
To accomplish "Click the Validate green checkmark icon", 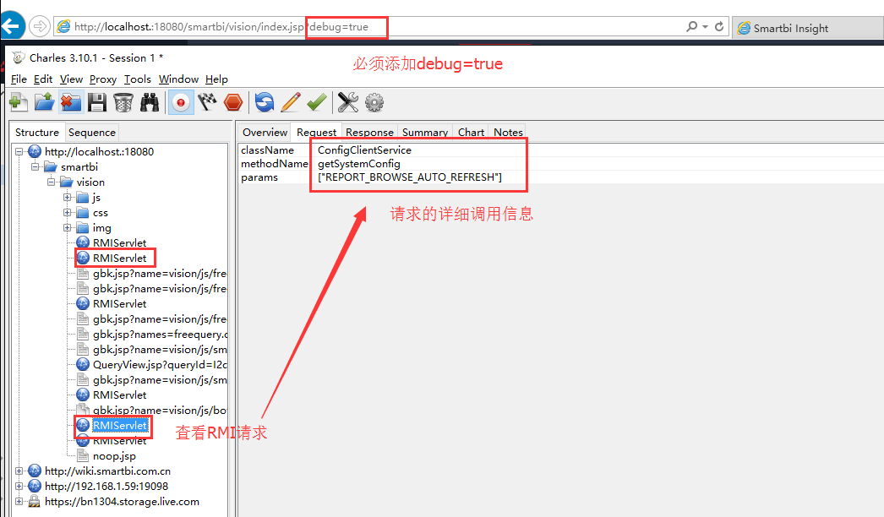I will coord(316,102).
